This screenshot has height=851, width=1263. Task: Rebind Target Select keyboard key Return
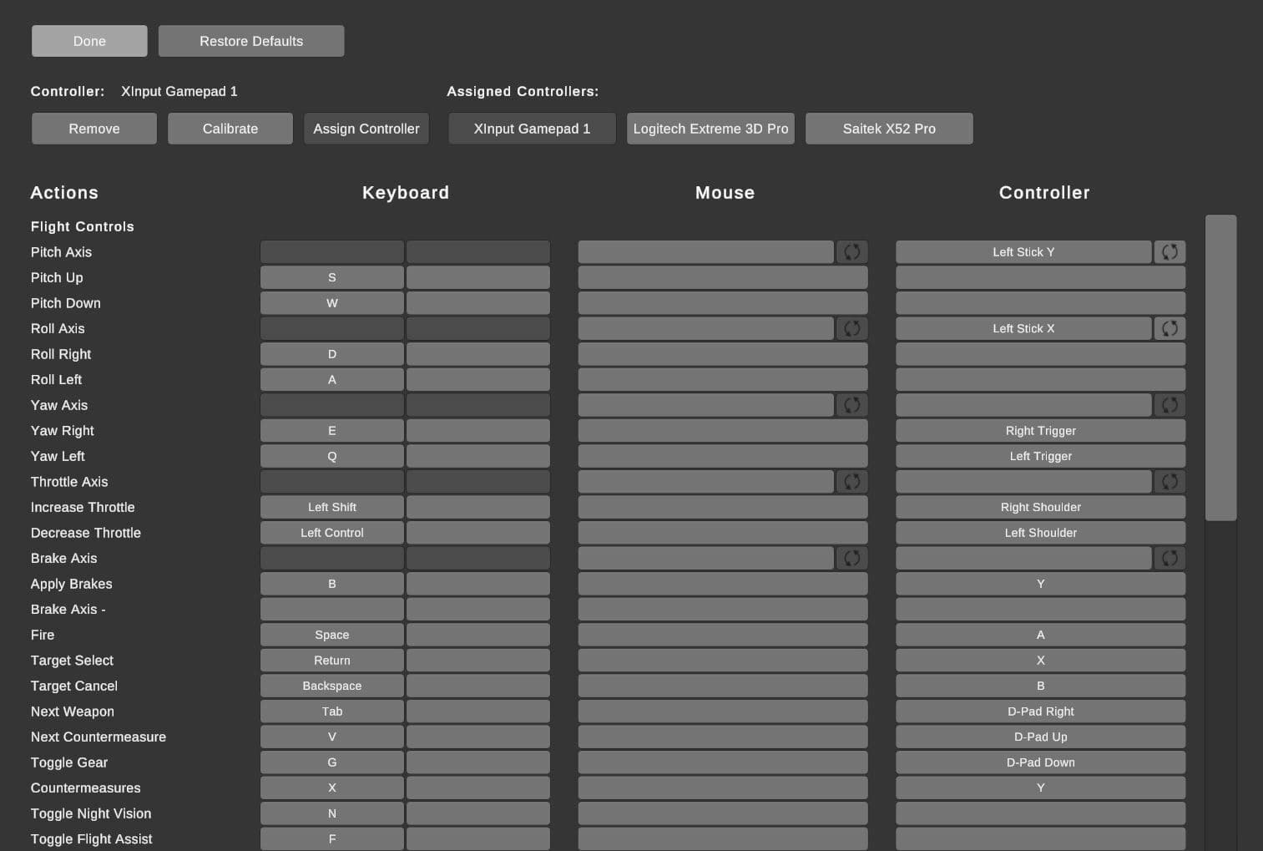(x=332, y=661)
